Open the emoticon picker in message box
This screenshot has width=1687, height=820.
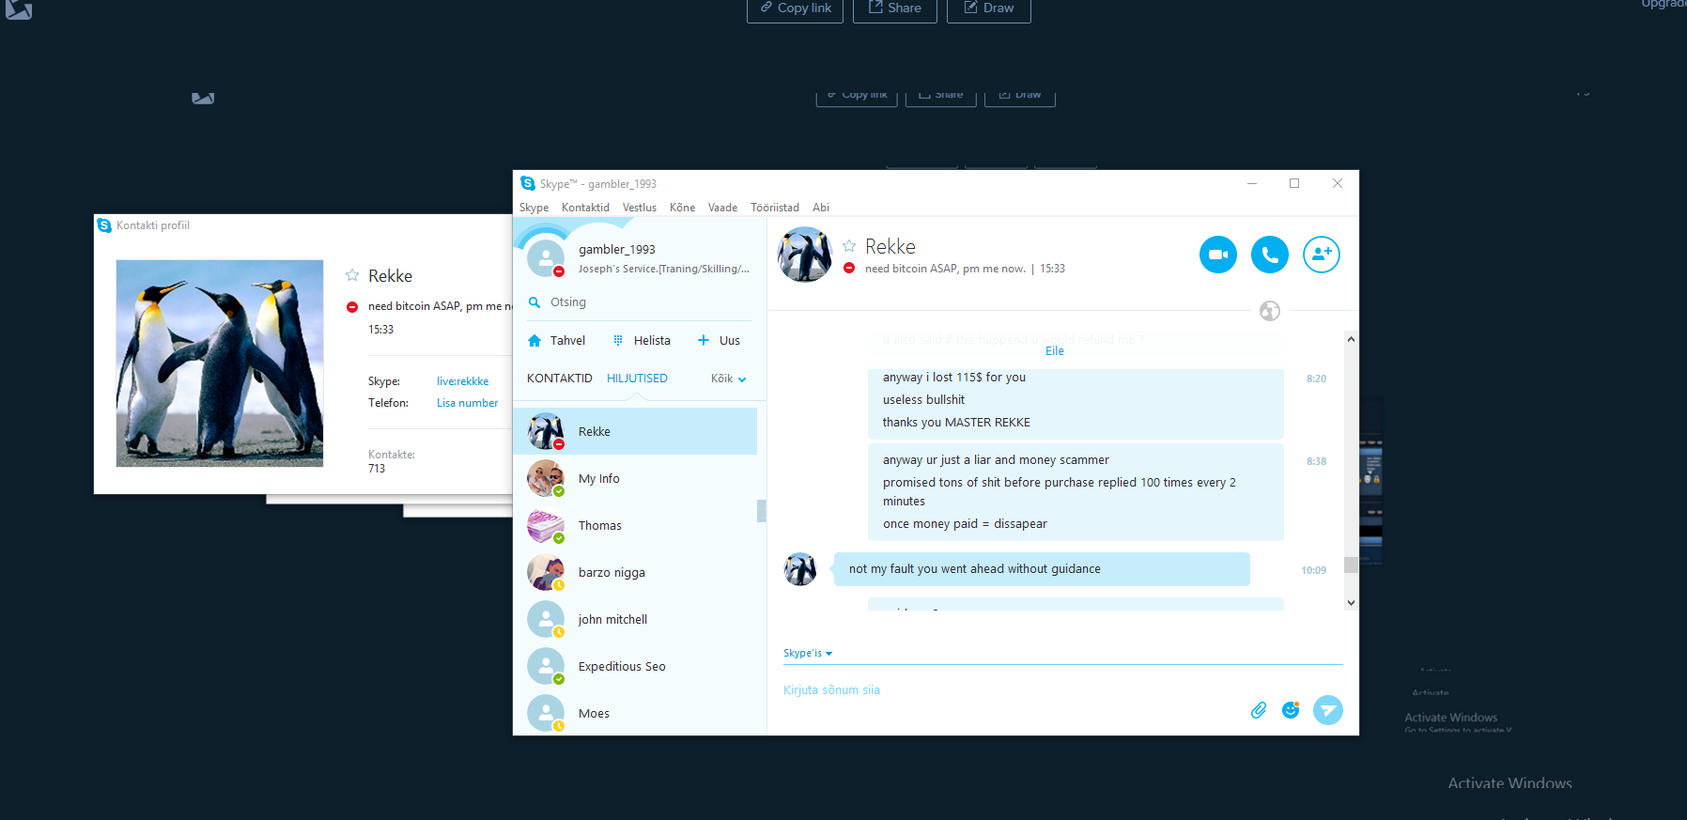pyautogui.click(x=1291, y=710)
